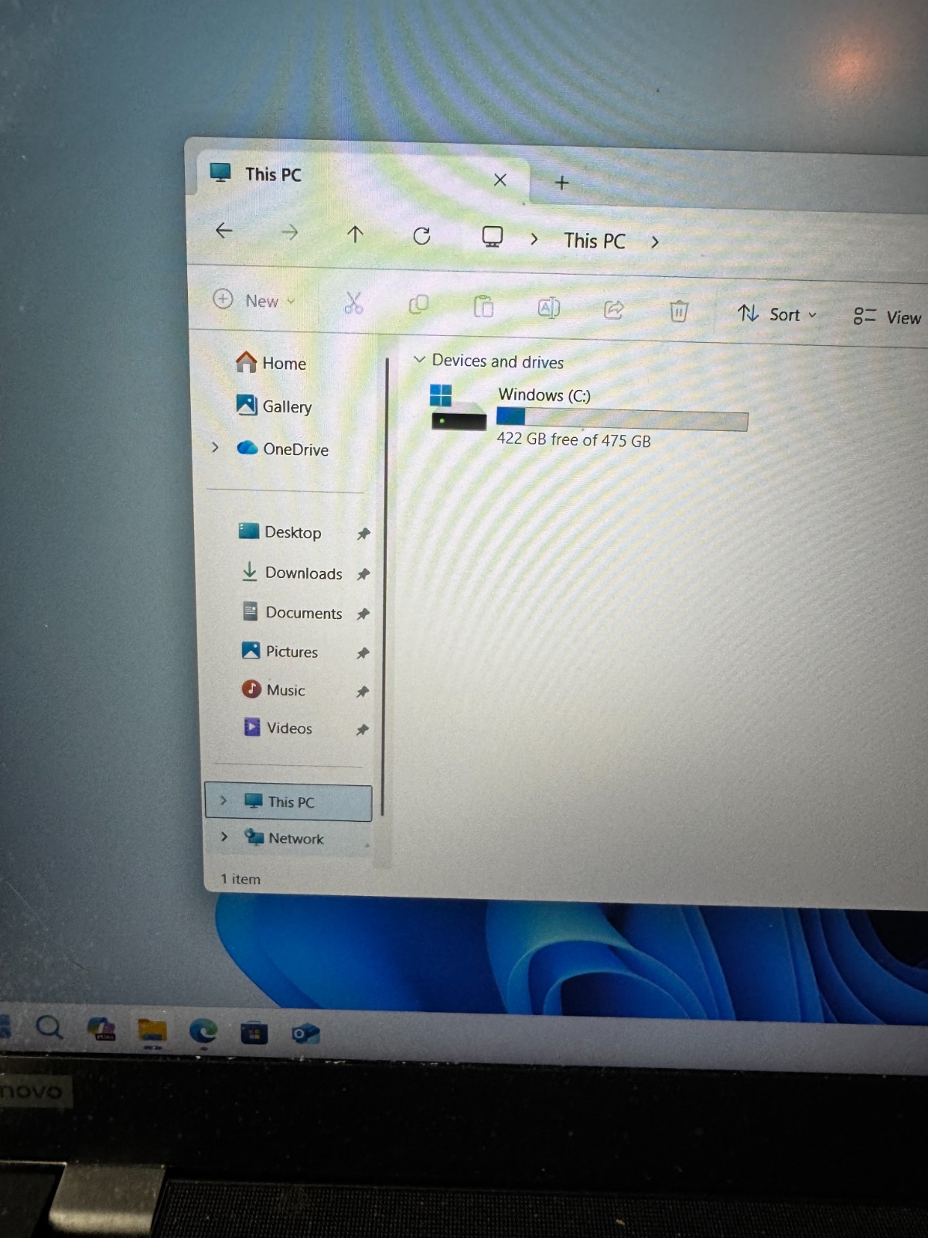The height and width of the screenshot is (1238, 928).
Task: Click the Copy icon in toolbar
Action: pos(418,306)
